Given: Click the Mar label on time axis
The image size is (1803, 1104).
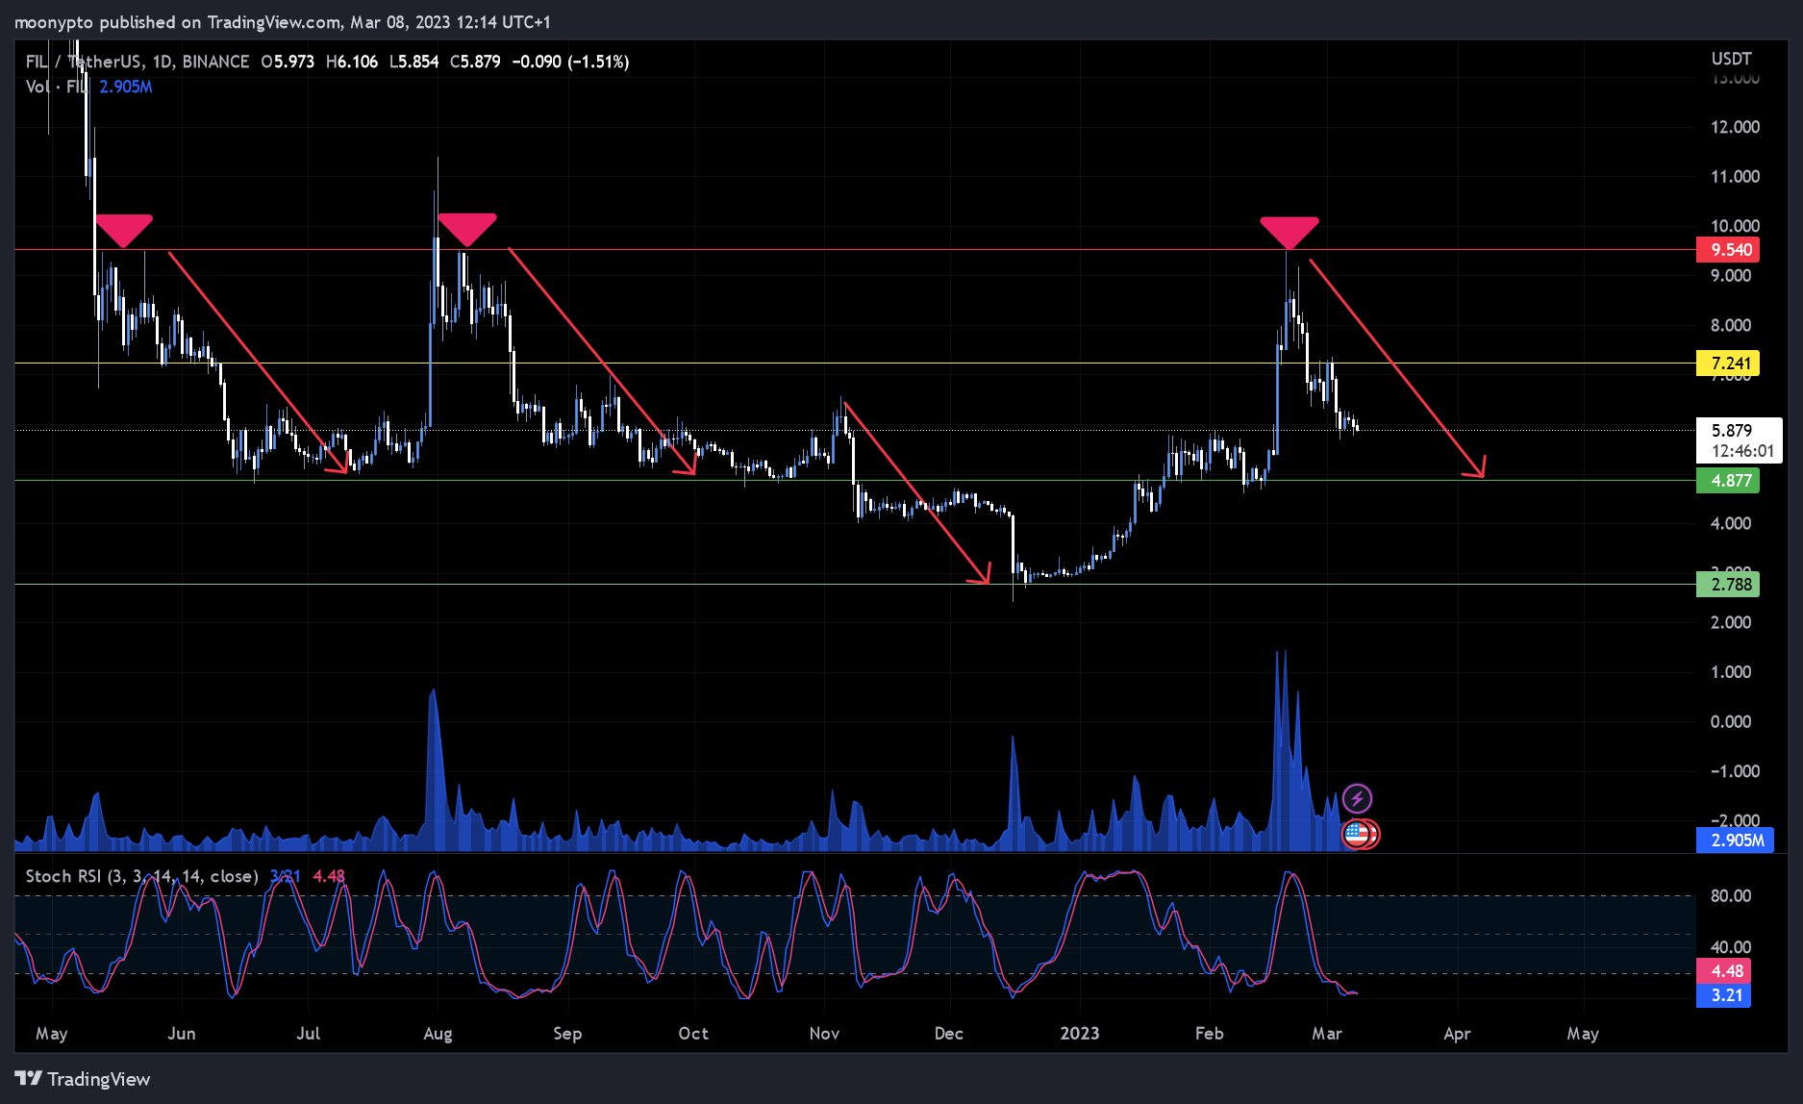Looking at the screenshot, I should point(1327,1034).
